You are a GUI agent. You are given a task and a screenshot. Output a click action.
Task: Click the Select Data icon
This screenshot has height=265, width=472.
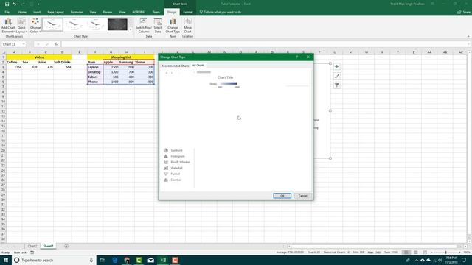[x=158, y=26]
